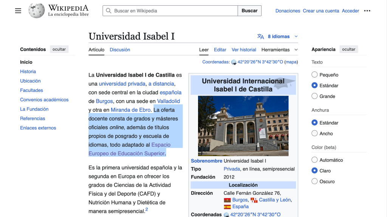Jump to Enlaces externos section
Image resolution: width=387 pixels, height=217 pixels.
38,128
